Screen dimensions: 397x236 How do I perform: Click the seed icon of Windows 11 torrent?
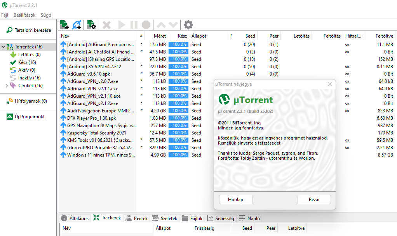[x=63, y=155]
